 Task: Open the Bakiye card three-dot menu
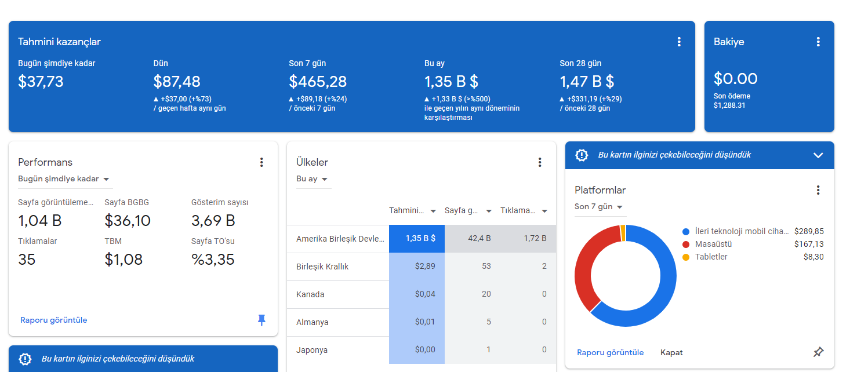[x=818, y=42]
